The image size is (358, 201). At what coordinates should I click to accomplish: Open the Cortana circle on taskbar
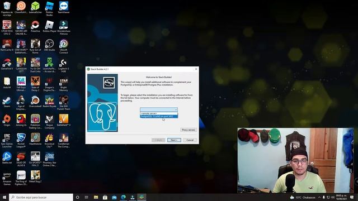[77, 197]
